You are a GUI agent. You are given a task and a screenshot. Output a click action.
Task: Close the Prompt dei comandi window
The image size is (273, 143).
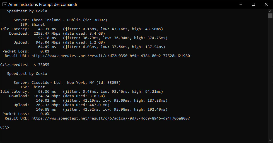(266, 4)
